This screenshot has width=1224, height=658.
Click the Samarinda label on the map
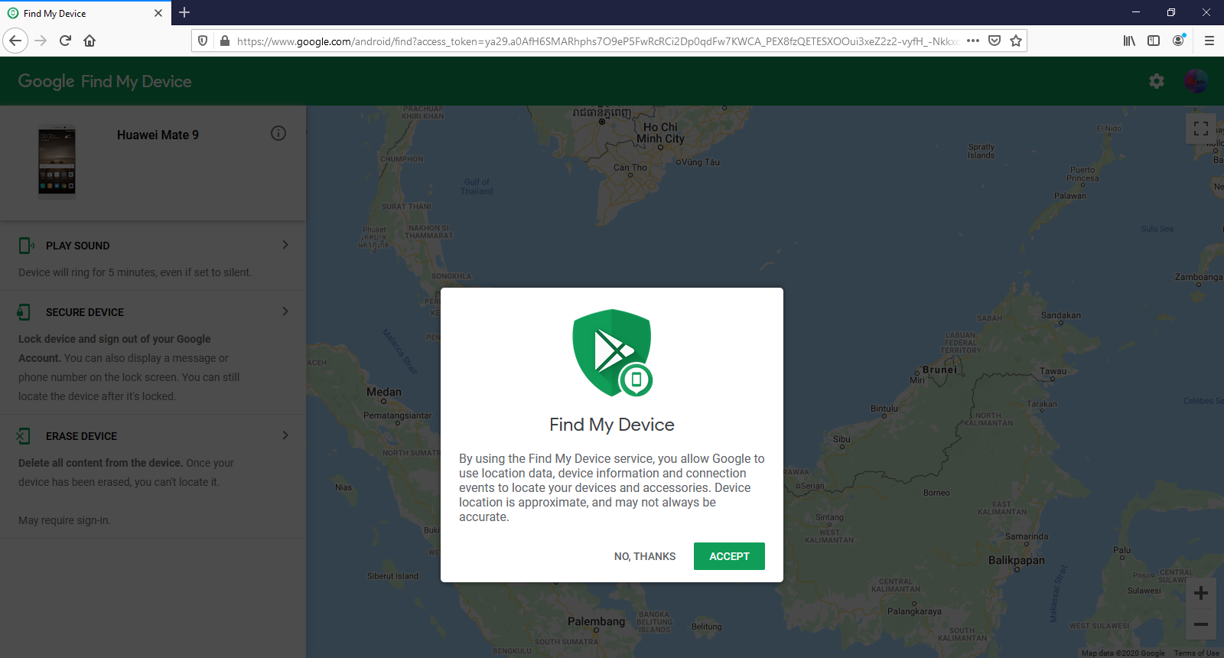[1027, 536]
